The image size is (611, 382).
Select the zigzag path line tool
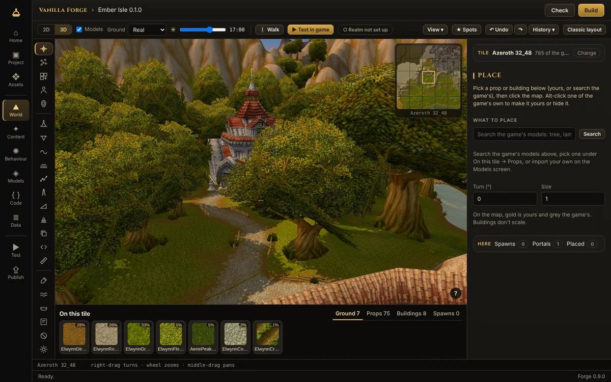point(44,179)
